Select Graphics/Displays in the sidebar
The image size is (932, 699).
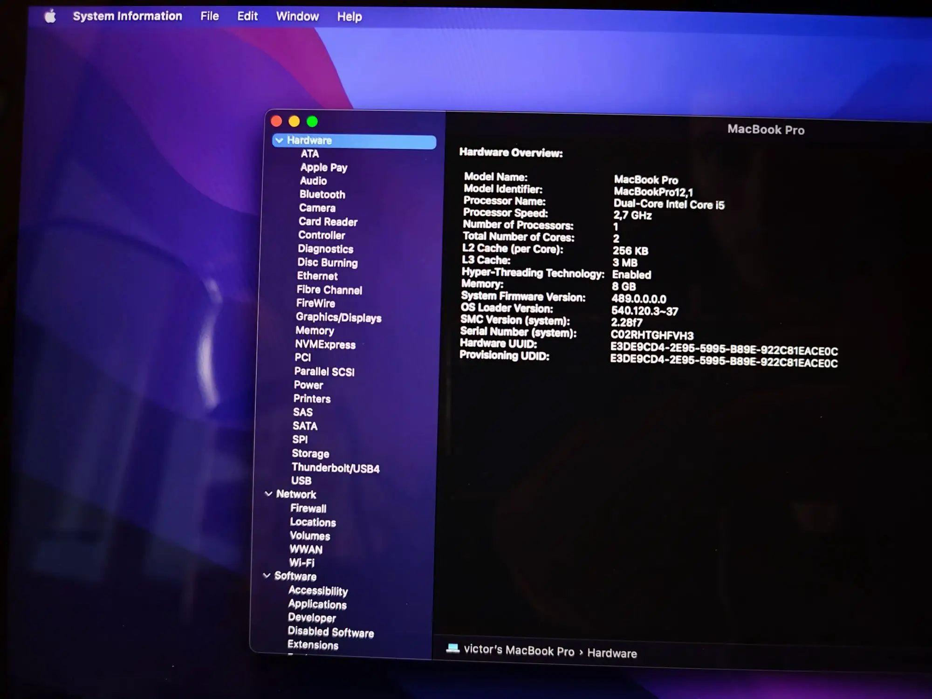[x=339, y=317]
